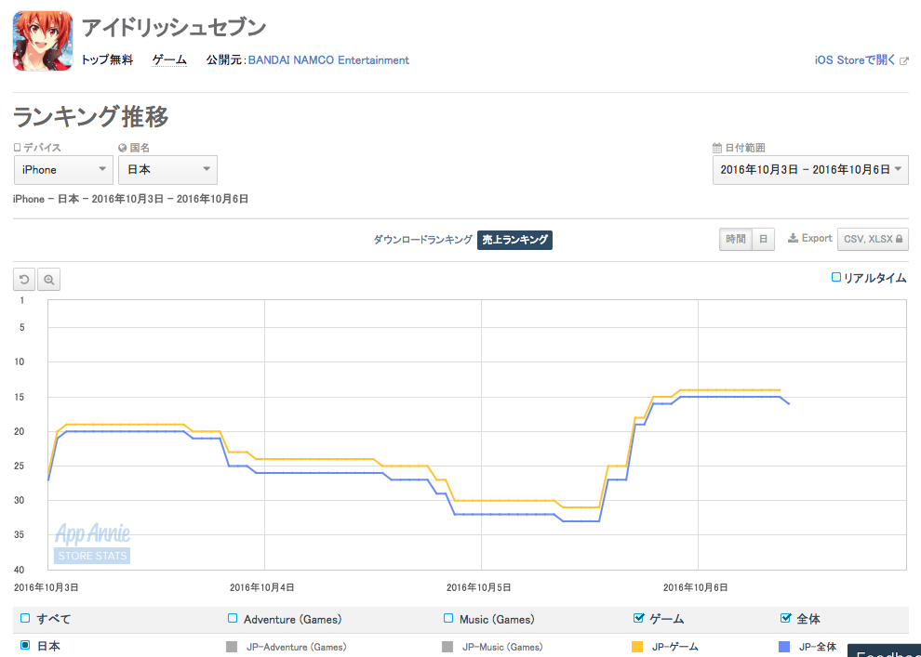The height and width of the screenshot is (657, 921).
Task: Click the 2016年10月4日 axis label
Action: [262, 587]
